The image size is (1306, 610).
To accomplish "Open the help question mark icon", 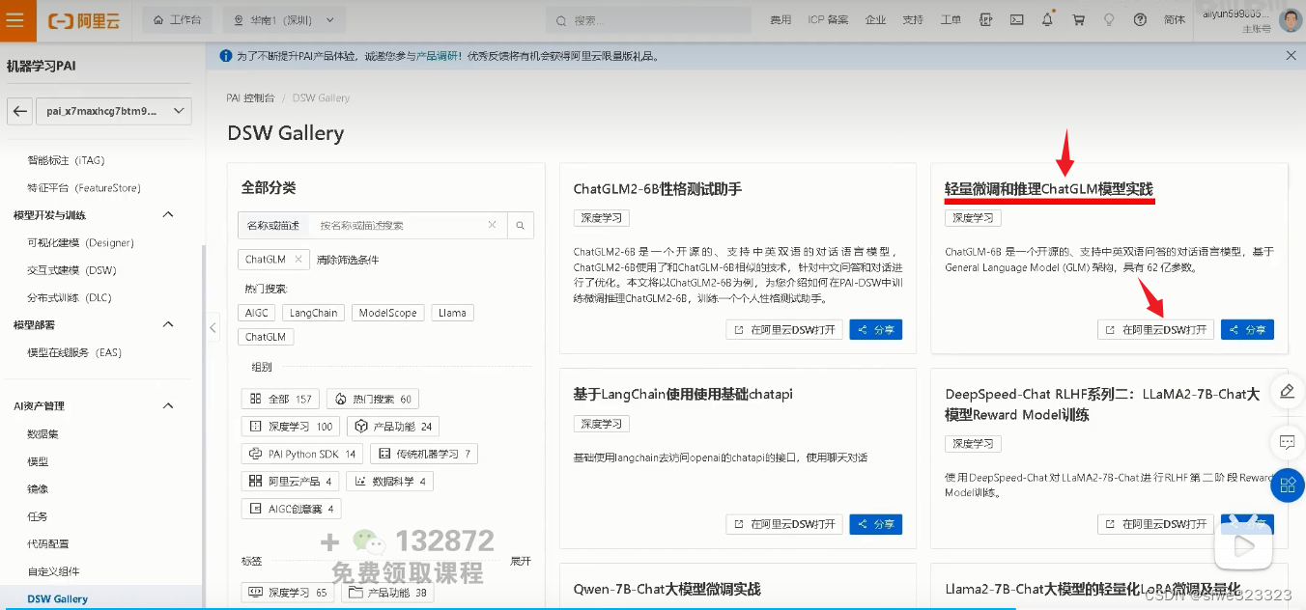I will point(1140,19).
